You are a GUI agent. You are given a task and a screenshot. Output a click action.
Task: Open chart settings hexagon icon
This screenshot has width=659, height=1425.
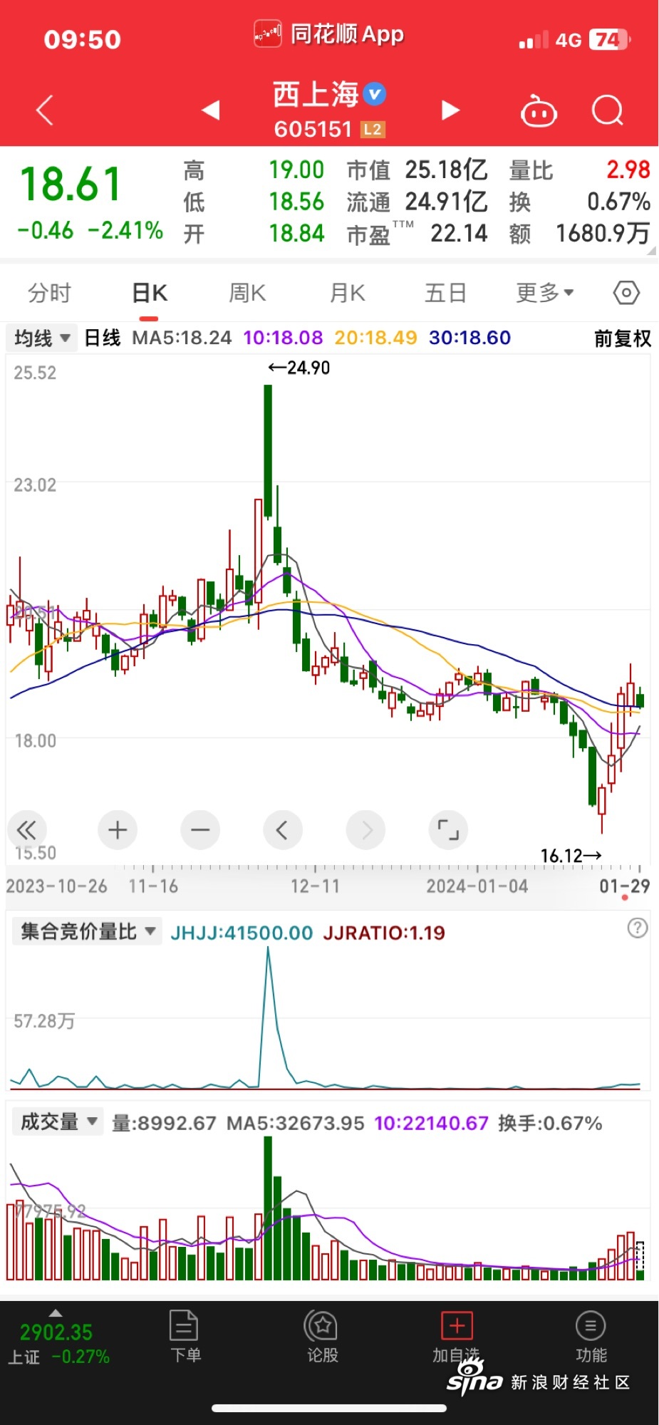pos(626,293)
